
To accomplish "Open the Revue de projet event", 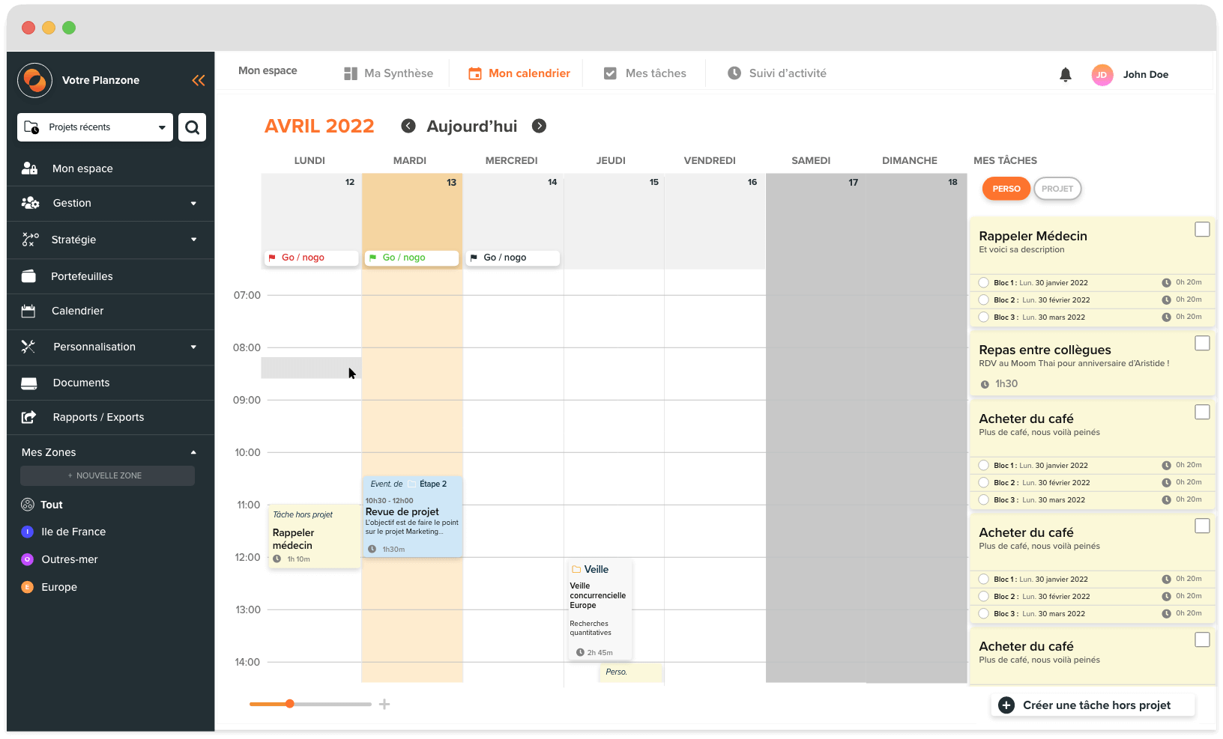I will 412,517.
